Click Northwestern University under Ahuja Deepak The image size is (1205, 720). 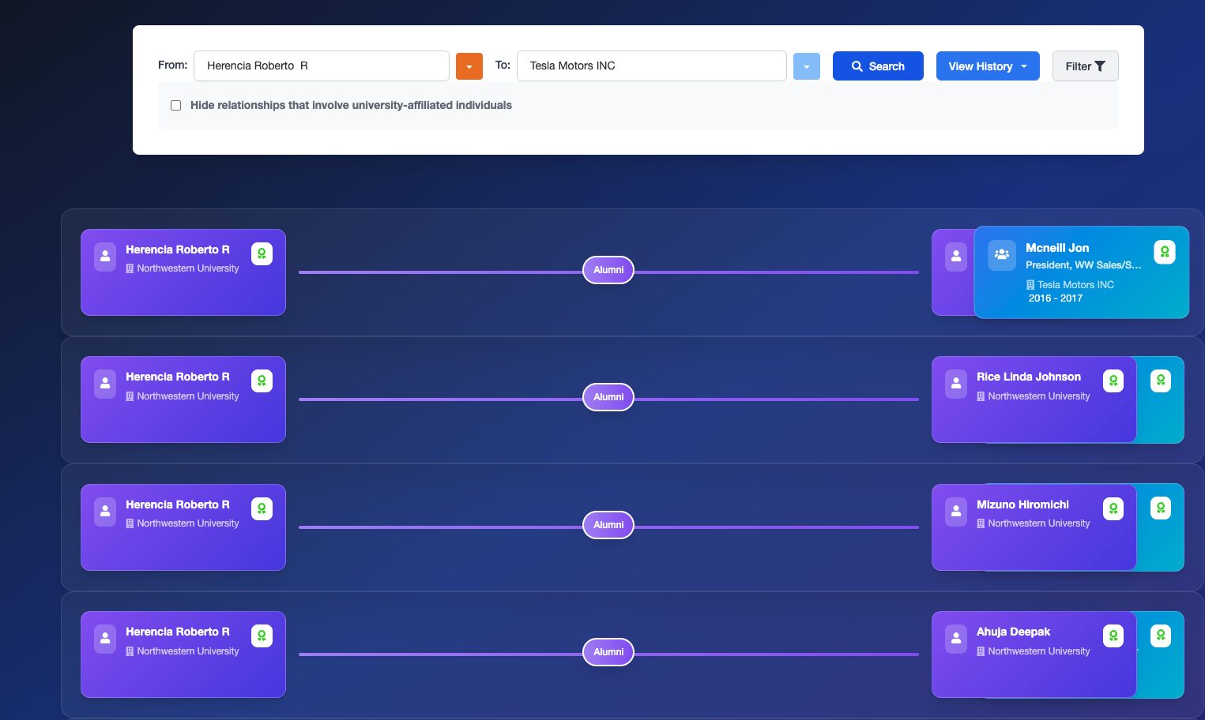click(x=1039, y=651)
